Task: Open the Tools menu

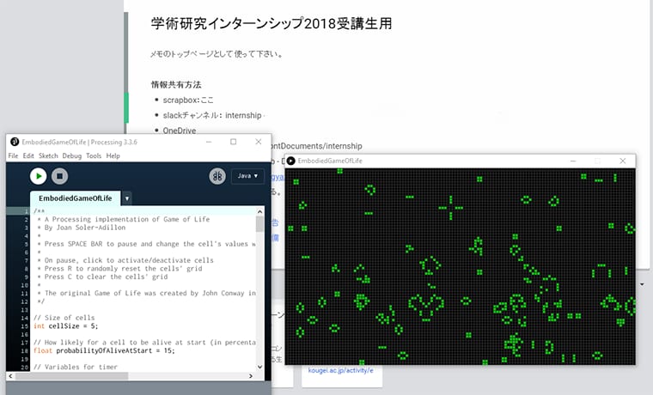Action: (x=94, y=156)
